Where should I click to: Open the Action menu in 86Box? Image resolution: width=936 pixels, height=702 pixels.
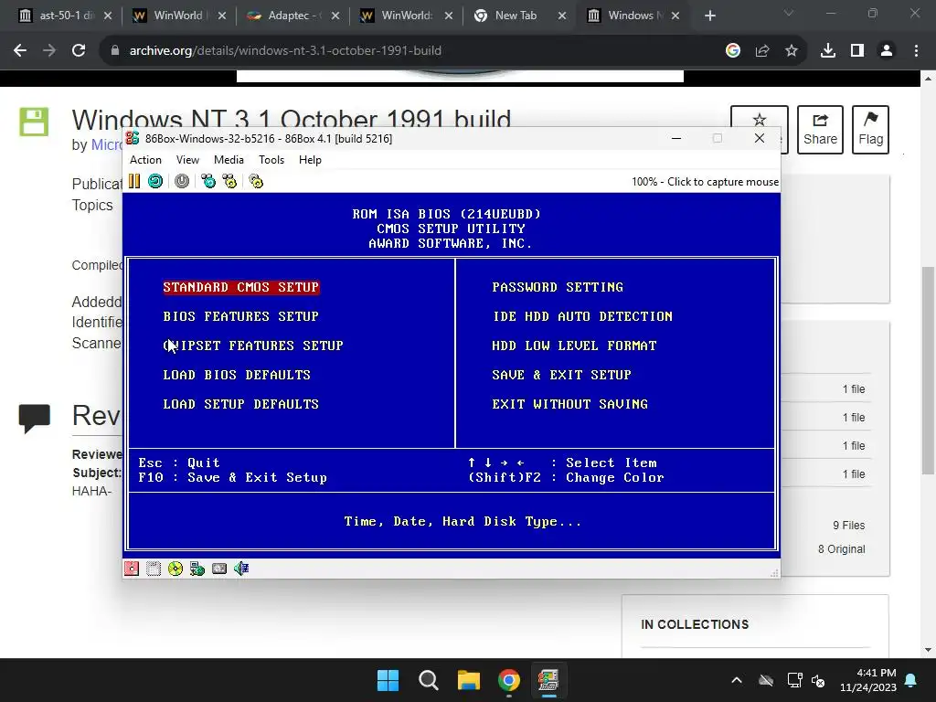145,159
